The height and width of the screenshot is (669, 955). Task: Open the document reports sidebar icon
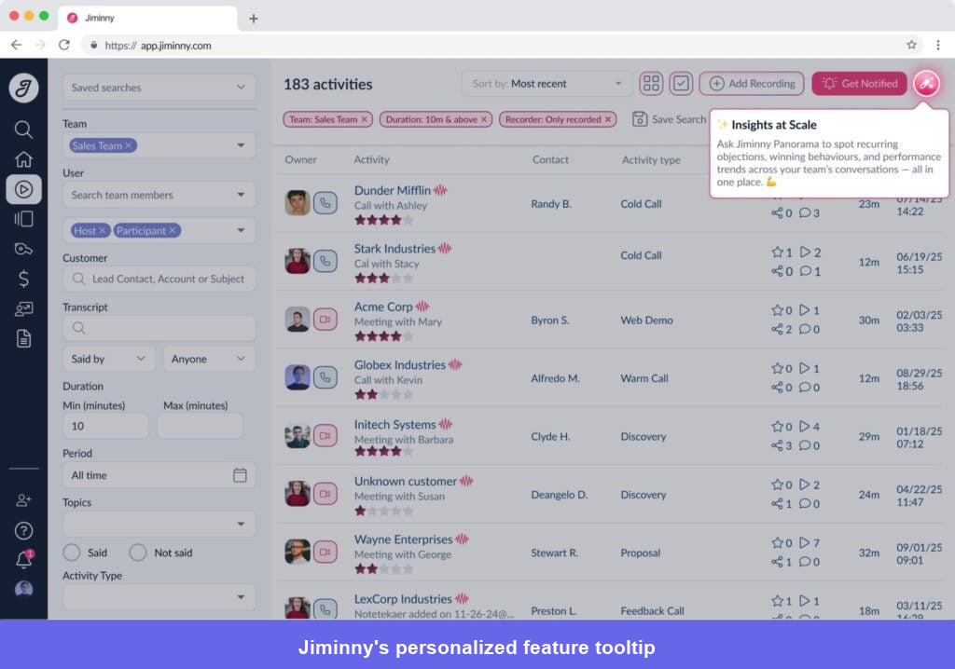(x=23, y=338)
